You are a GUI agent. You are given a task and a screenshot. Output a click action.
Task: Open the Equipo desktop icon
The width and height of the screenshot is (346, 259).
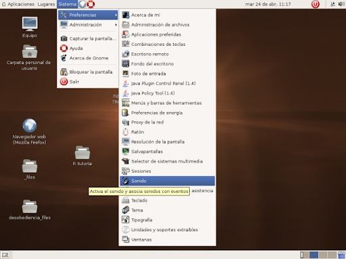(x=30, y=24)
